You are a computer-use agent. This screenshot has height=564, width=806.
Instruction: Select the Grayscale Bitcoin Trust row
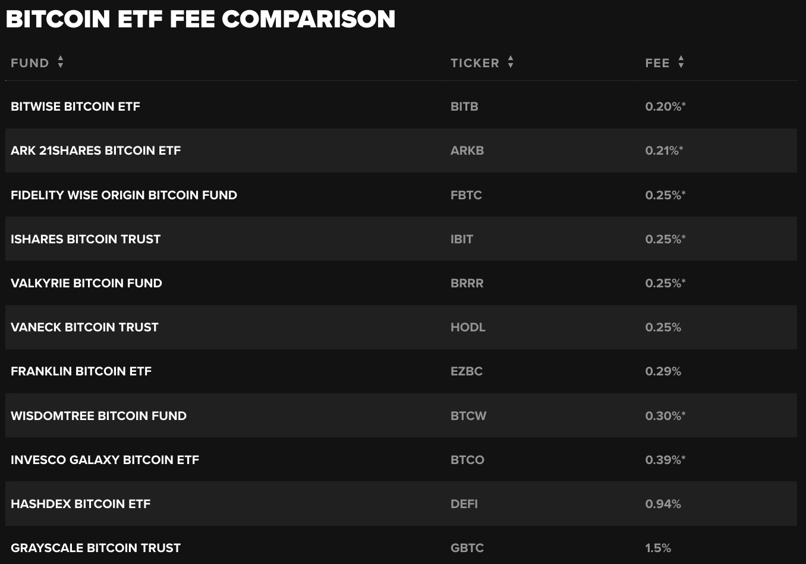pos(401,546)
